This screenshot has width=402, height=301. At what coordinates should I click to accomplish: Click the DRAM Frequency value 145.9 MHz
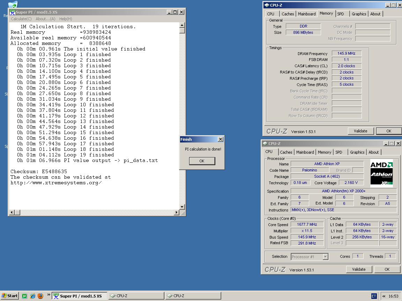tap(347, 53)
